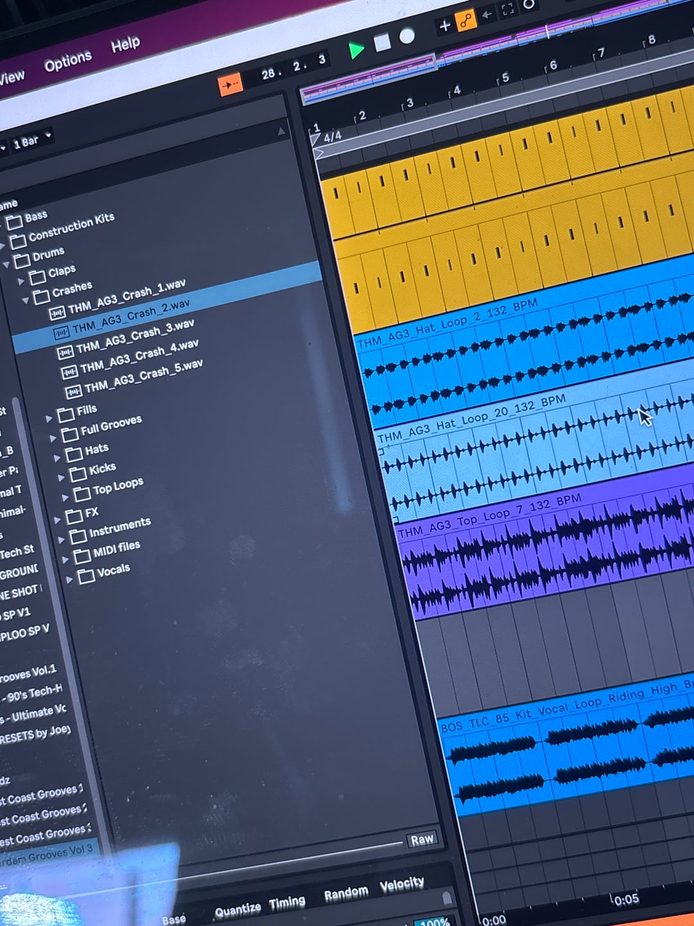Click the Session Record circle icon
The width and height of the screenshot is (694, 926).
coord(528,5)
